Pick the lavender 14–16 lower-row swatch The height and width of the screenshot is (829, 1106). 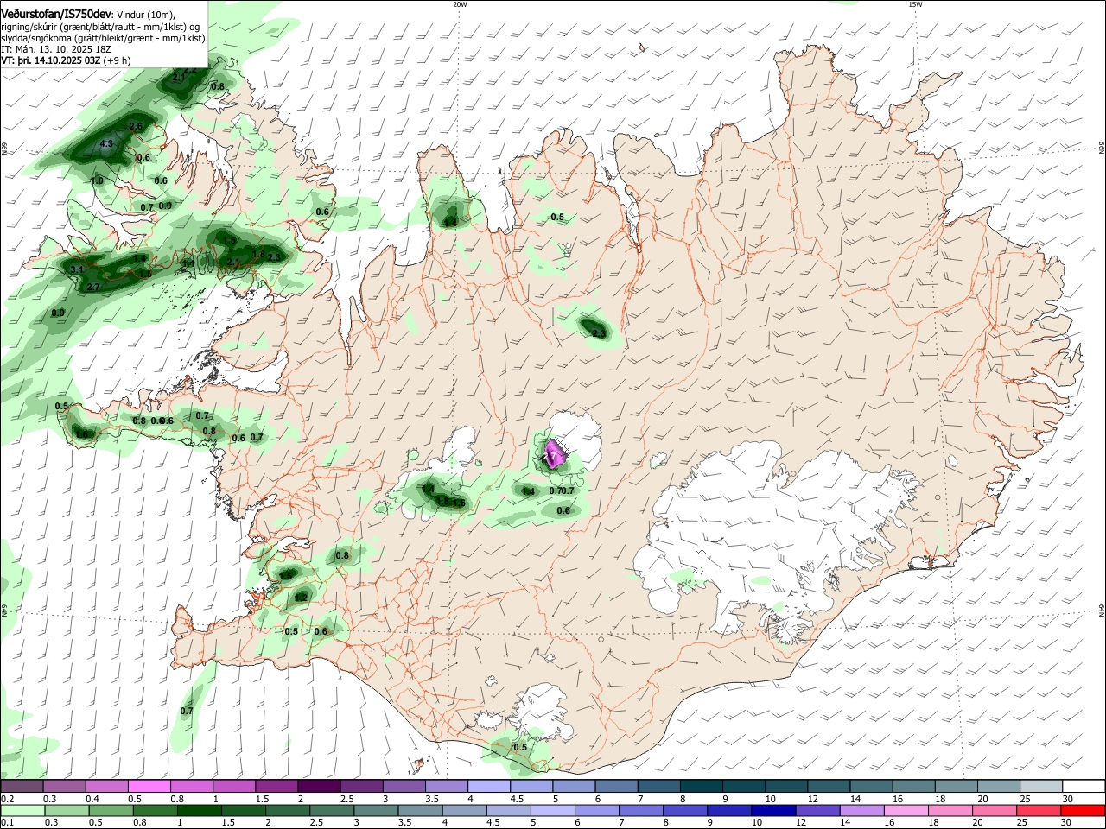(x=861, y=810)
